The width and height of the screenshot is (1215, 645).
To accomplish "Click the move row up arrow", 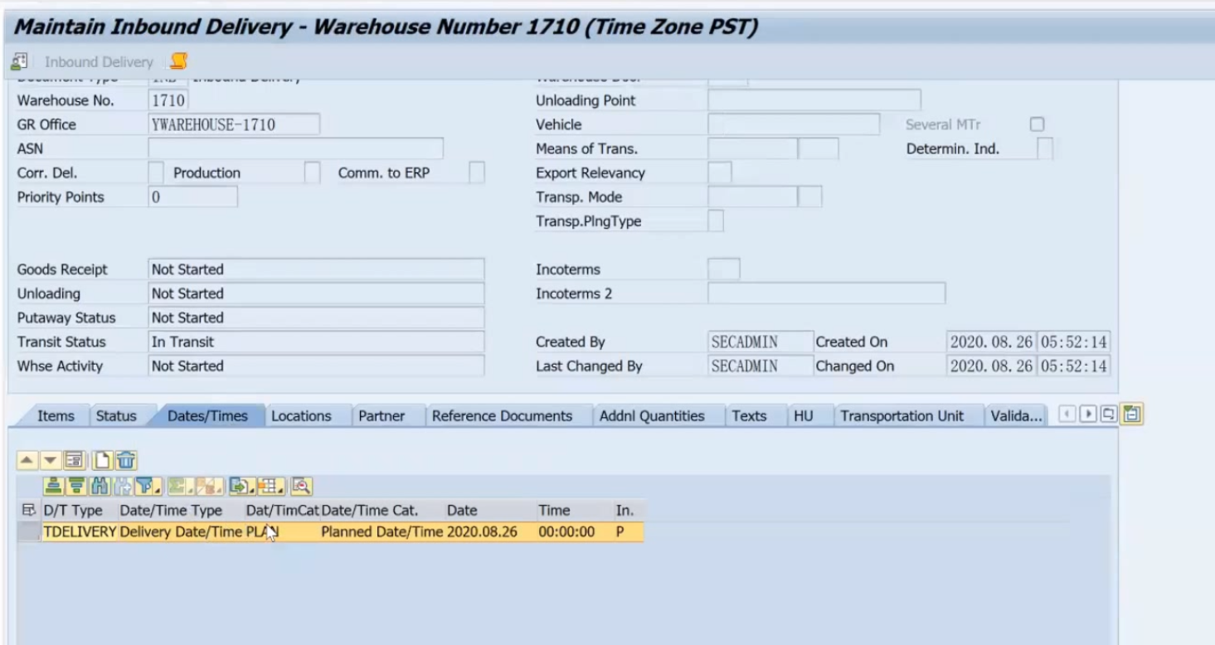I will pos(28,459).
